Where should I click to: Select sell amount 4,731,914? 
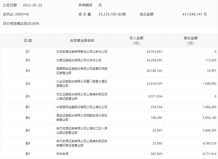(210, 154)
